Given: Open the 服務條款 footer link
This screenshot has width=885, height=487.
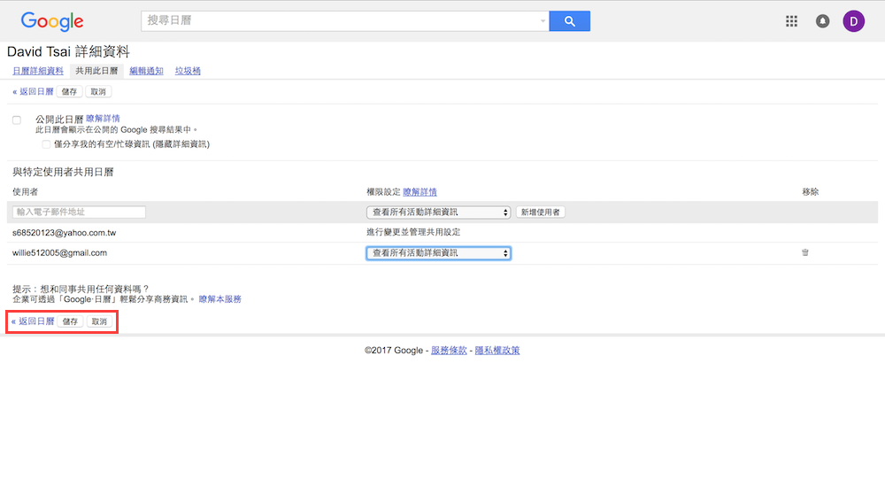Looking at the screenshot, I should (449, 351).
